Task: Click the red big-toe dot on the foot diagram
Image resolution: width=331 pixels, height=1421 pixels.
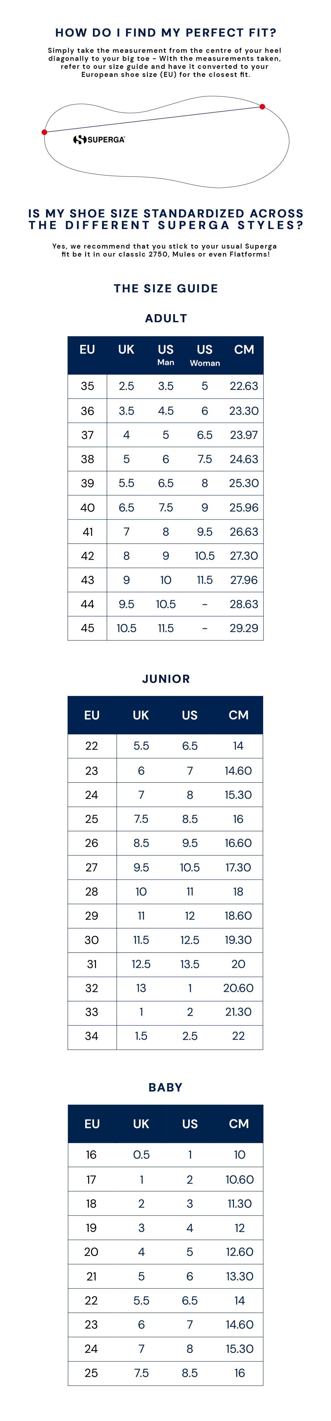Action: [x=262, y=106]
